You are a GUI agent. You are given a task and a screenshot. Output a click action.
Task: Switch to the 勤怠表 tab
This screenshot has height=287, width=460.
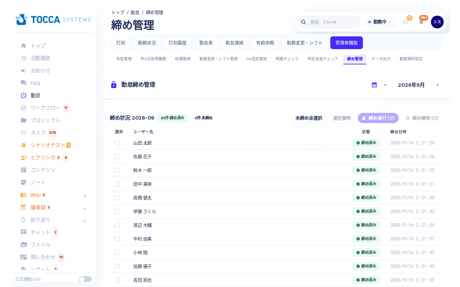206,43
